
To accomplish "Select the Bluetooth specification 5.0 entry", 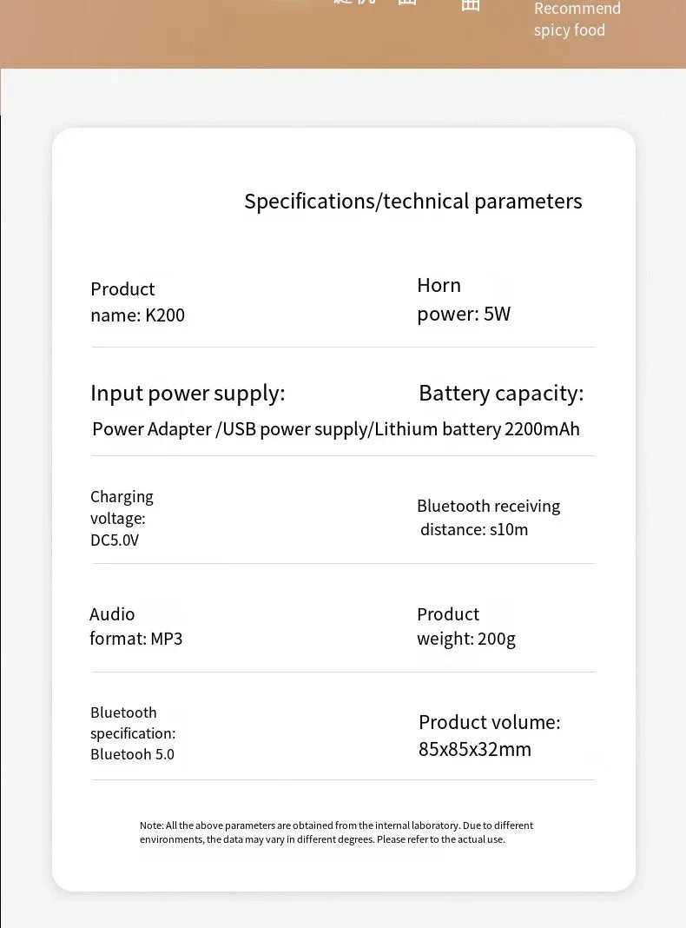I will [133, 733].
